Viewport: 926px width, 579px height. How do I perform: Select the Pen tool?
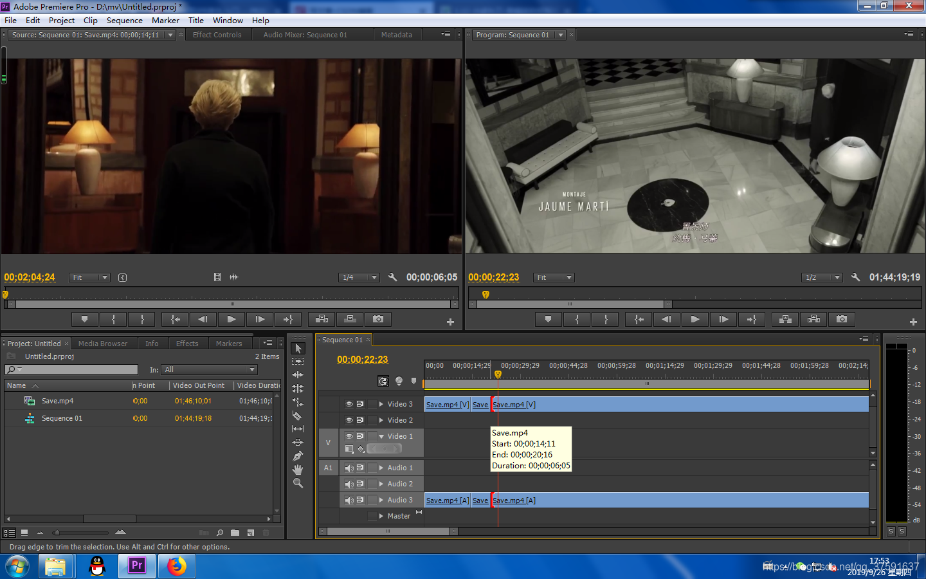(298, 456)
